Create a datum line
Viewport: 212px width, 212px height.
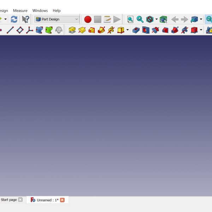click(10, 30)
